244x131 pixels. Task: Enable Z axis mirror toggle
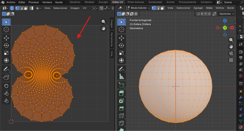point(209,14)
